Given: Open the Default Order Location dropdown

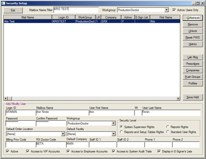Looking at the screenshot, I should [x=63, y=134].
